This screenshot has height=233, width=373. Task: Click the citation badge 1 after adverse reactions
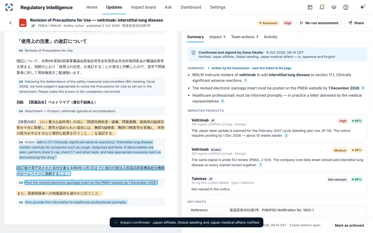(245, 81)
